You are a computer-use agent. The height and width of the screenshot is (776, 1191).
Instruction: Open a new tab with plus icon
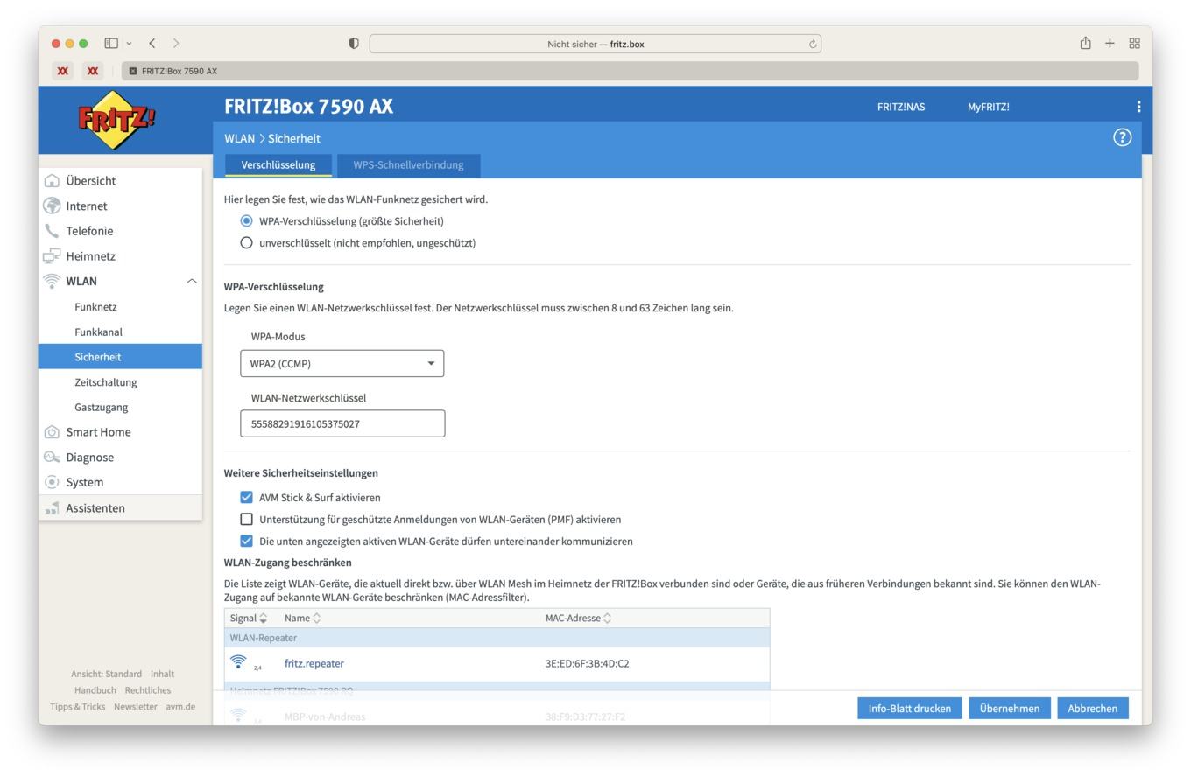point(1110,43)
